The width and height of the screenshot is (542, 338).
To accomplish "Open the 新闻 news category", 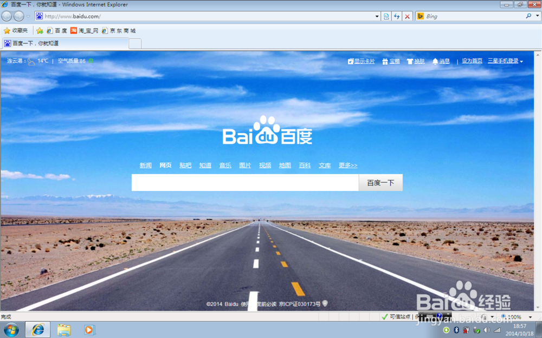I will click(x=145, y=165).
